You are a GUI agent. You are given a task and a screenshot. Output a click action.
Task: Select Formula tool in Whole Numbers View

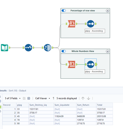[71, 64]
